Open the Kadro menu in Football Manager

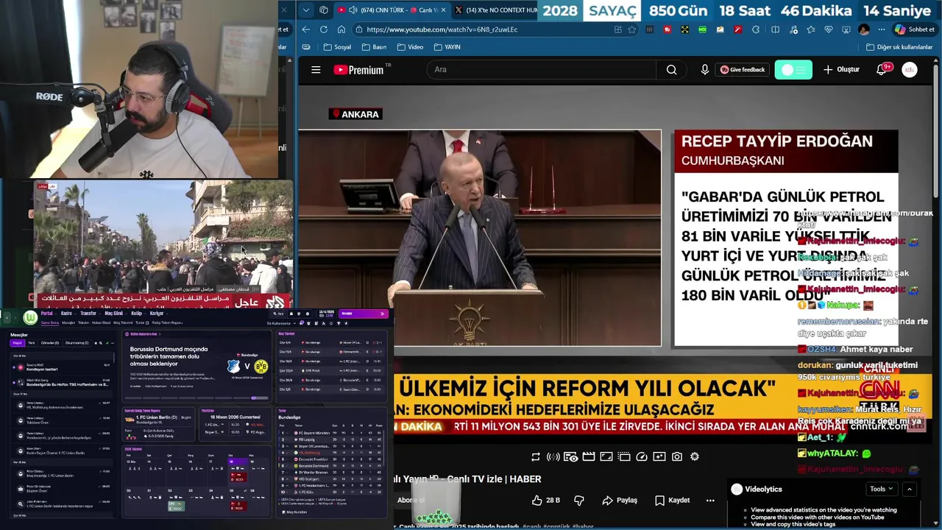click(66, 314)
